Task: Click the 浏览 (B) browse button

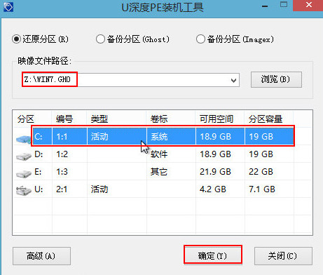Action: tap(276, 79)
